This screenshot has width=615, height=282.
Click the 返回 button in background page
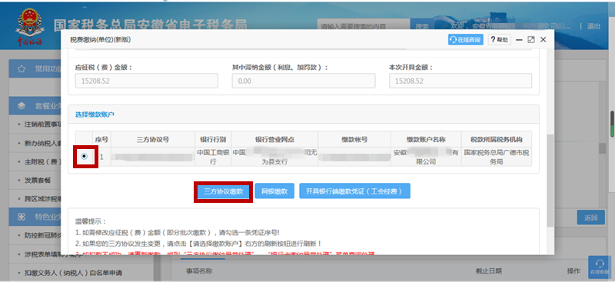(590, 217)
